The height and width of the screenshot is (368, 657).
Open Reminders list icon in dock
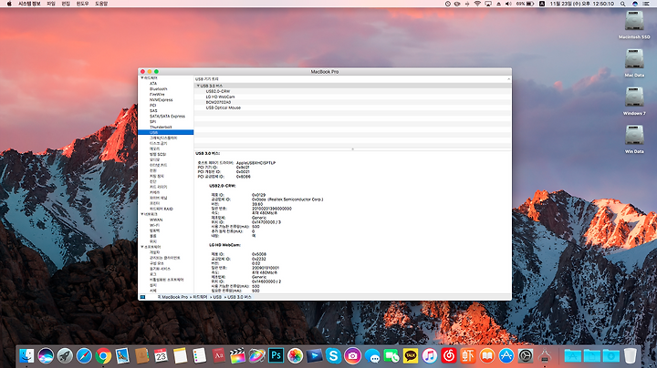pyautogui.click(x=200, y=356)
